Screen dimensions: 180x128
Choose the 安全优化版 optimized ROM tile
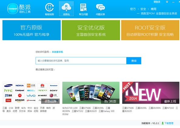[x=91, y=30]
